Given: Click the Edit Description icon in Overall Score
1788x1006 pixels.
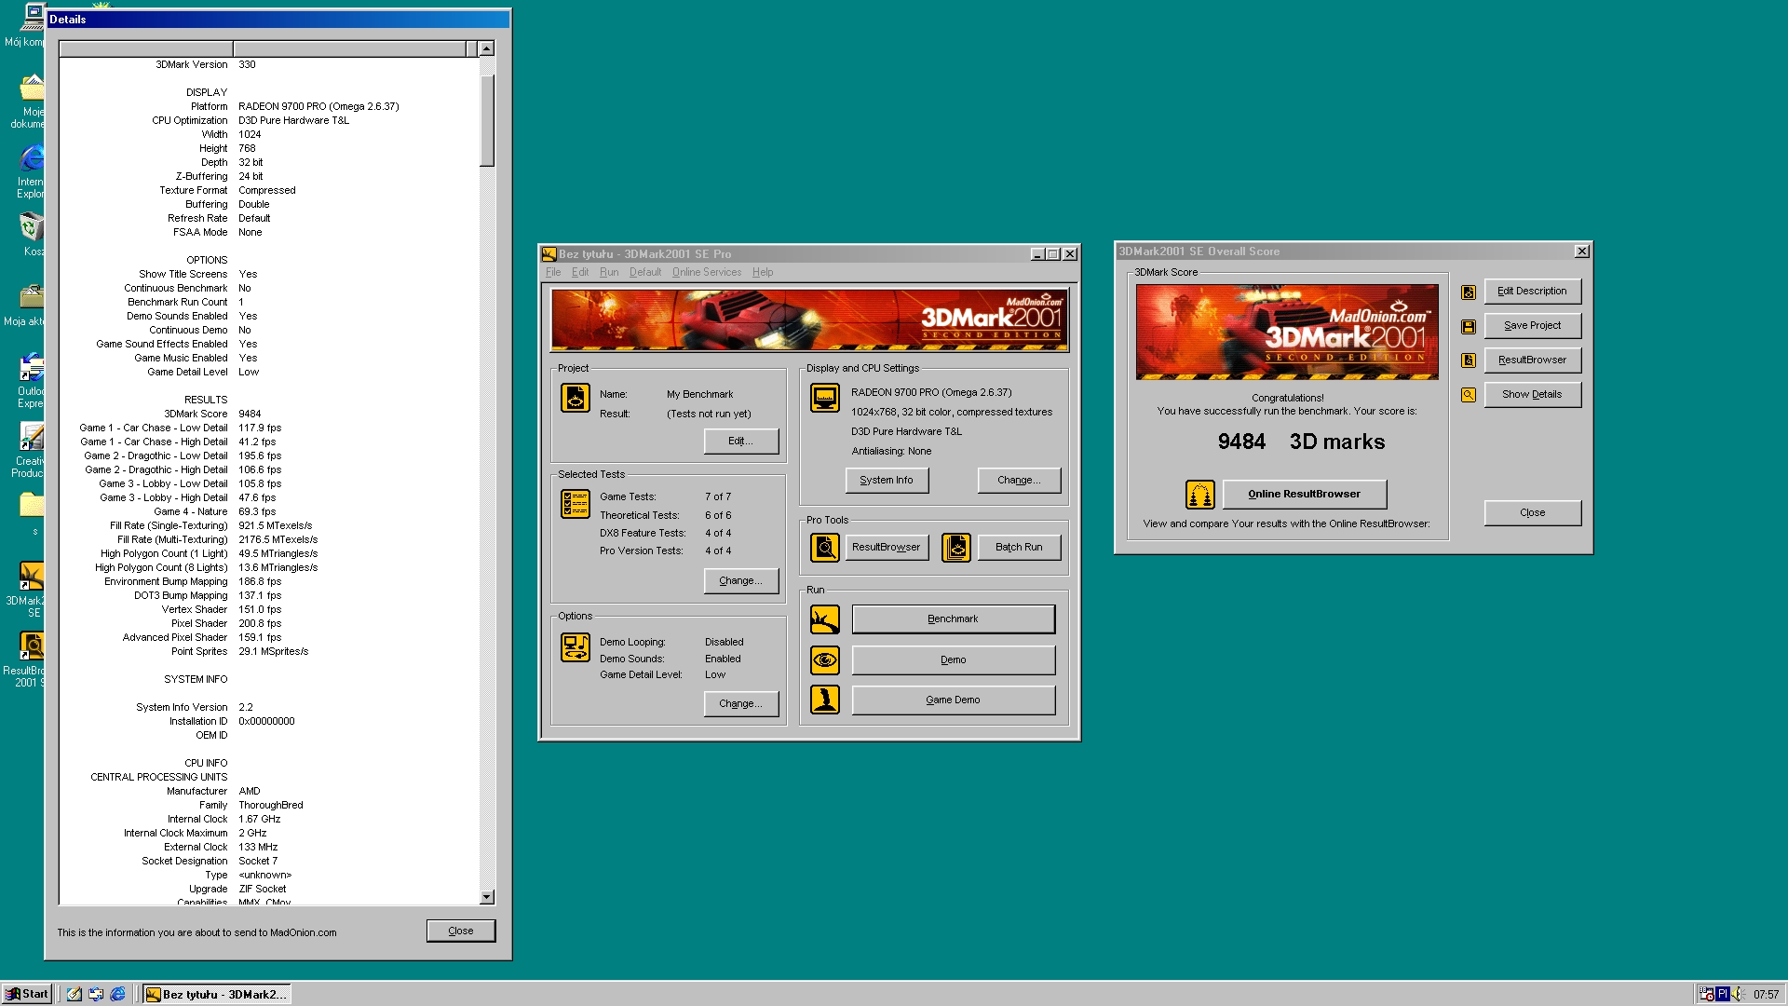Looking at the screenshot, I should pos(1468,292).
